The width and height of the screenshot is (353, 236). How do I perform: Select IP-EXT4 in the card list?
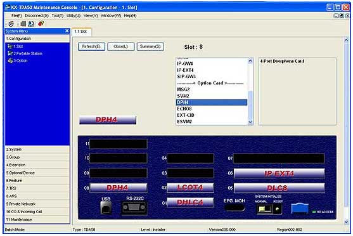[x=212, y=70]
